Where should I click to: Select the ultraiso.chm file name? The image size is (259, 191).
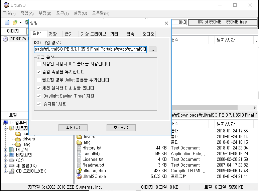(94, 171)
